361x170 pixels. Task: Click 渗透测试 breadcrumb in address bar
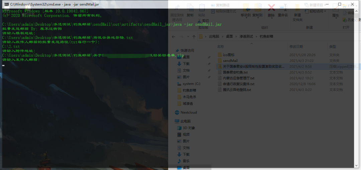[x=246, y=37]
